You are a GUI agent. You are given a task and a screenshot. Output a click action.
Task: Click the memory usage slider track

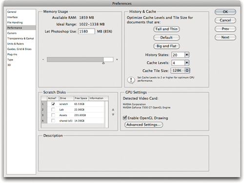click(80, 60)
